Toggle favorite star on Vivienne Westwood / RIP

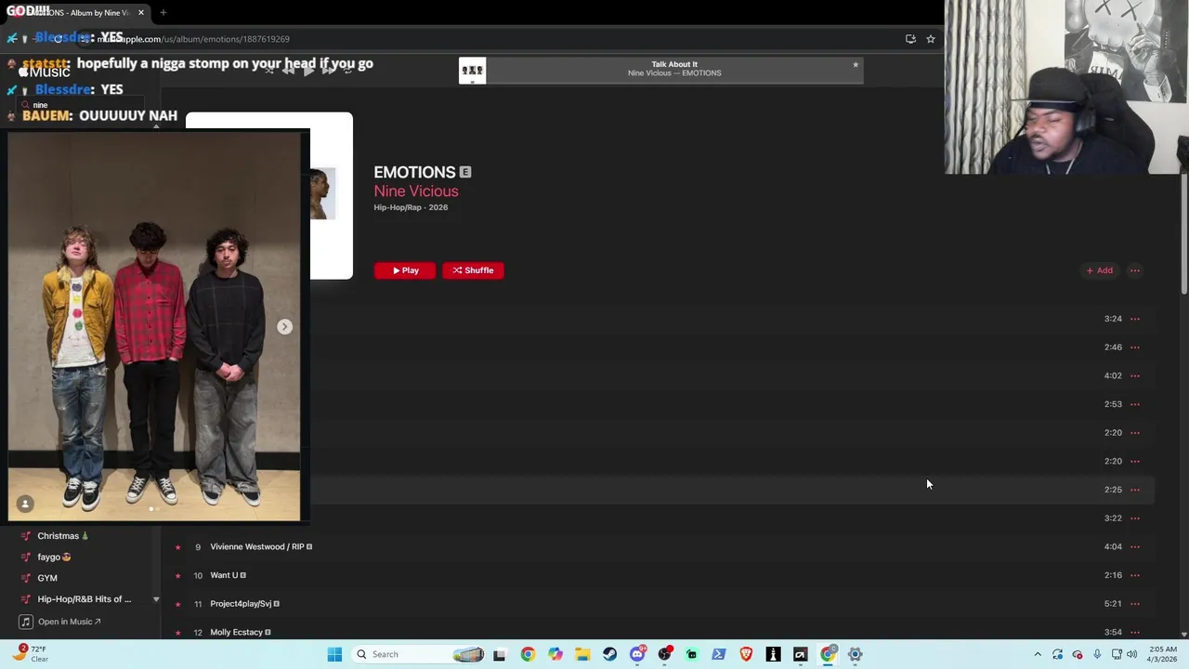(x=177, y=547)
